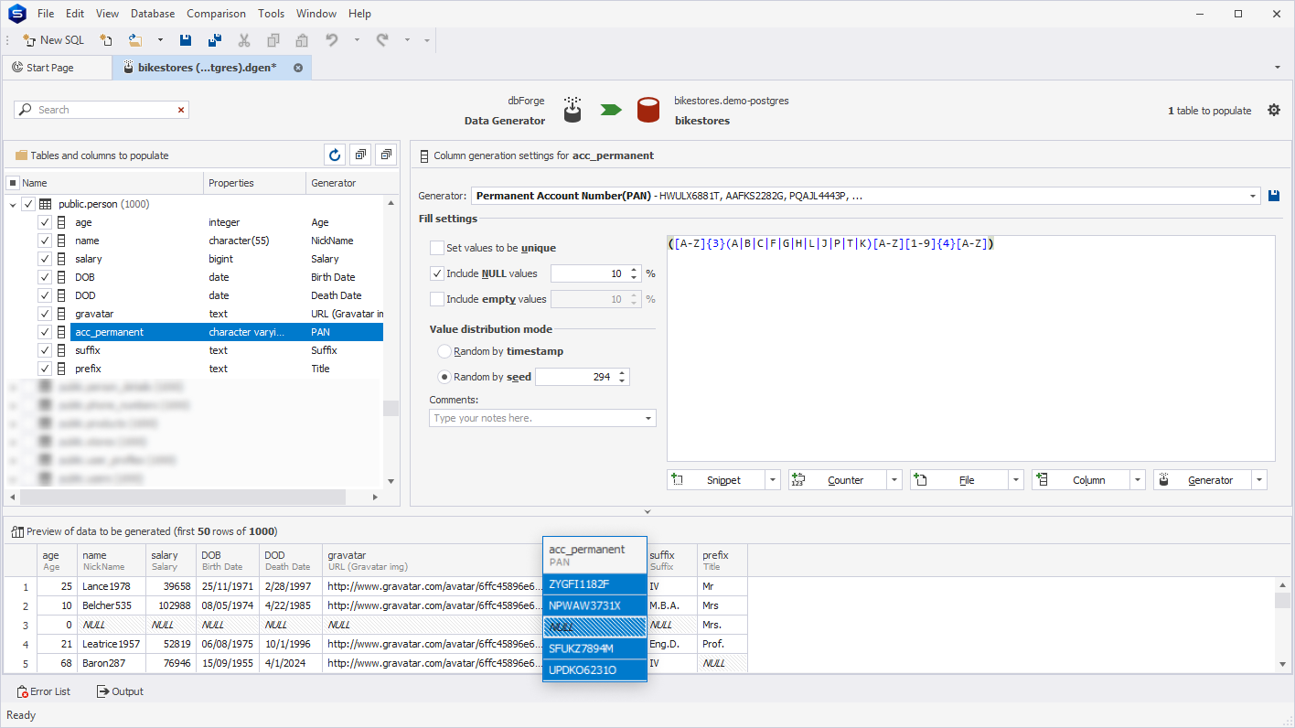The height and width of the screenshot is (728, 1295).
Task: Open the Output panel
Action: pos(121,691)
